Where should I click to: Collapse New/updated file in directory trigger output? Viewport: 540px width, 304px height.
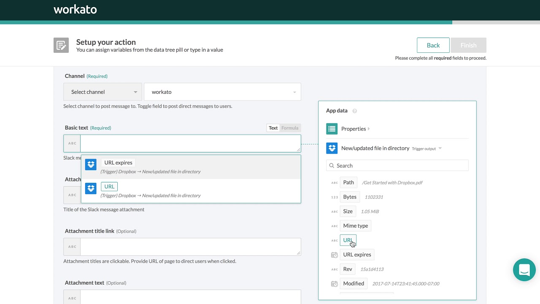(x=440, y=149)
